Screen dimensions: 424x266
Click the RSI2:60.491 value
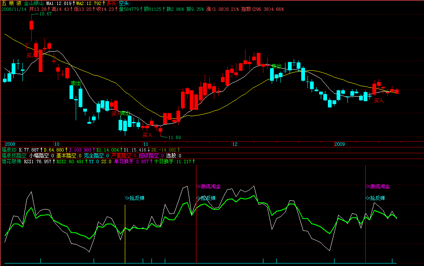click(70, 162)
